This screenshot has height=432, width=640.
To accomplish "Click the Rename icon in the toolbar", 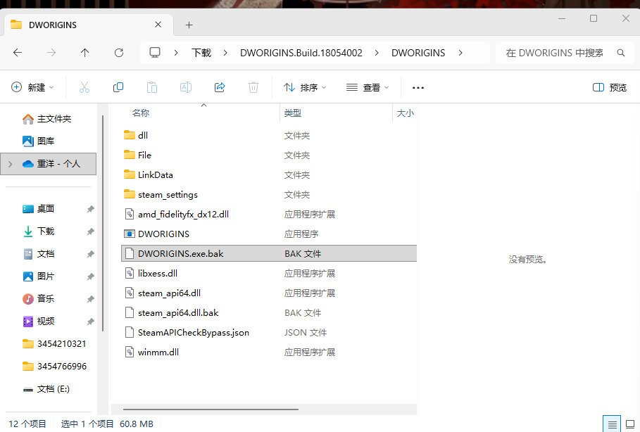I will point(185,87).
